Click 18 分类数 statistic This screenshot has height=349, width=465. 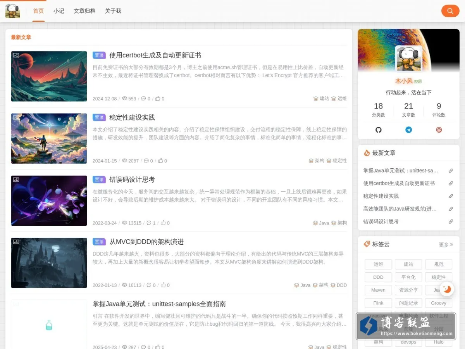pos(378,110)
